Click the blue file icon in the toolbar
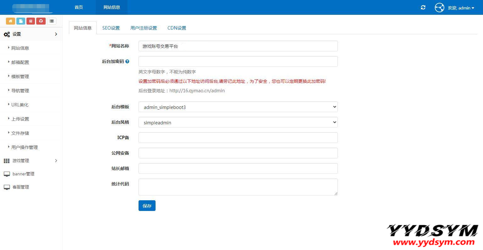Screen dimensions: 483x250 pyautogui.click(x=20, y=21)
